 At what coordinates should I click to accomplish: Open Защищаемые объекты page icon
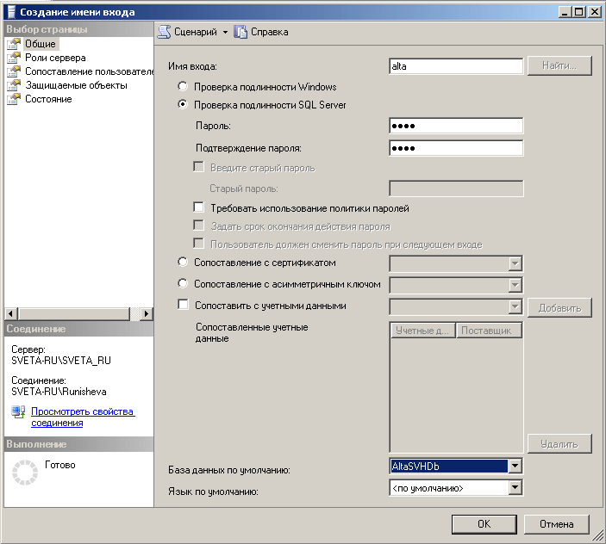coord(14,85)
